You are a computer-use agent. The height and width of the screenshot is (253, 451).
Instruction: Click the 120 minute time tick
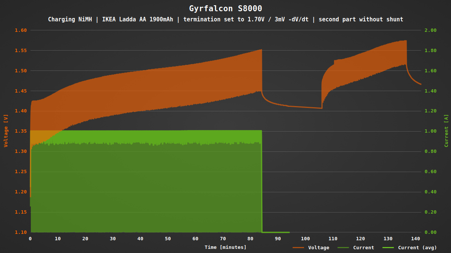click(x=361, y=239)
